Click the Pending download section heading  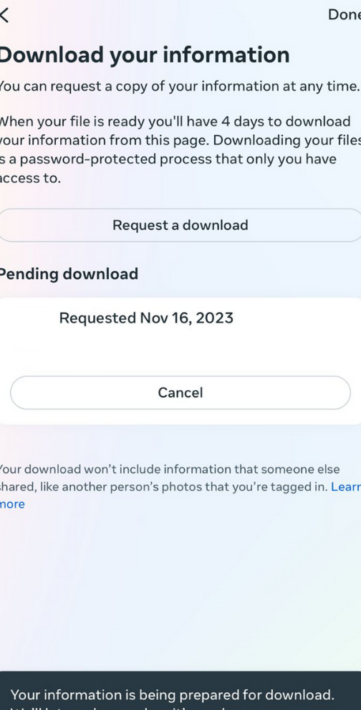point(69,274)
